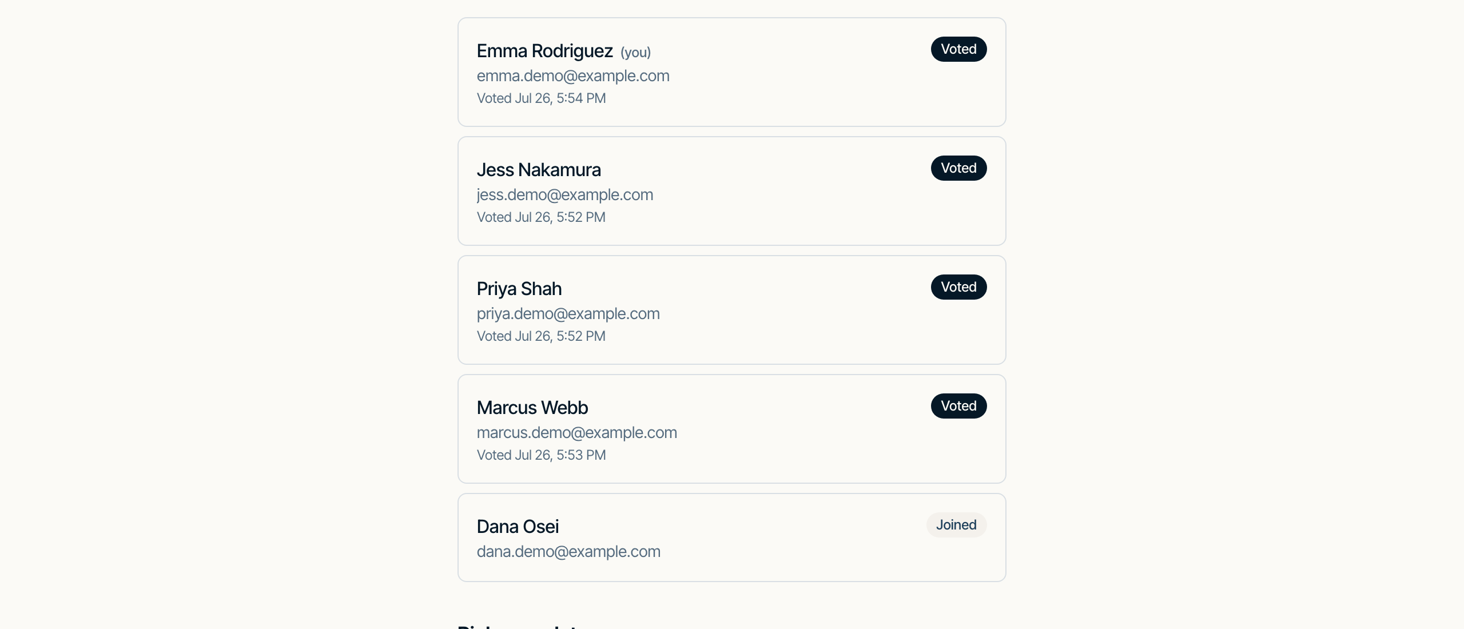
Task: Click marcus.demo@example.com email address
Action: tap(577, 433)
